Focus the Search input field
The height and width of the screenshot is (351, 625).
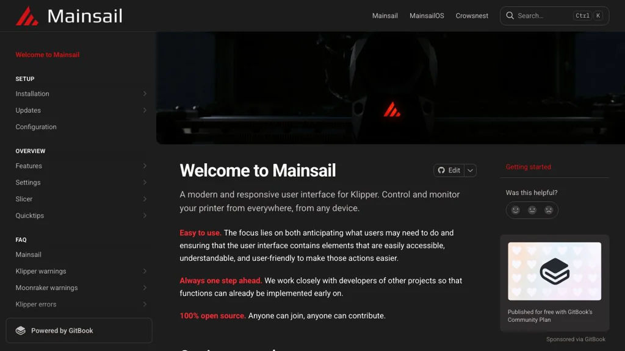[x=554, y=15]
